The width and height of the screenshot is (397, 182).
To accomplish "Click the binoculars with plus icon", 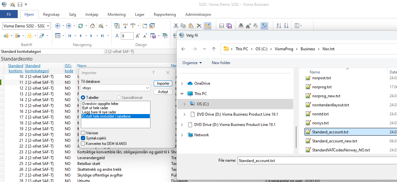I will point(248,26).
